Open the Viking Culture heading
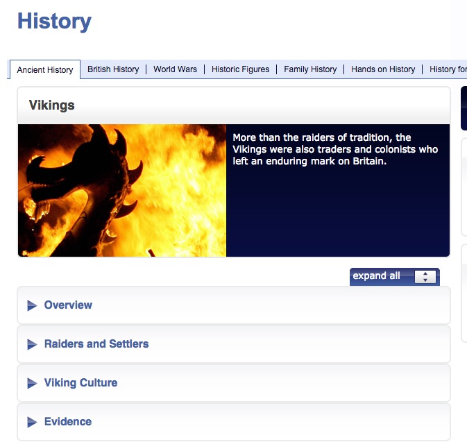The image size is (467, 442). (x=80, y=383)
